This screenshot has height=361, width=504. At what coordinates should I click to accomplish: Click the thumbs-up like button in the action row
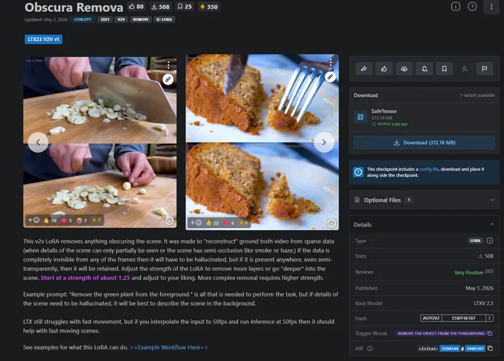tap(384, 69)
